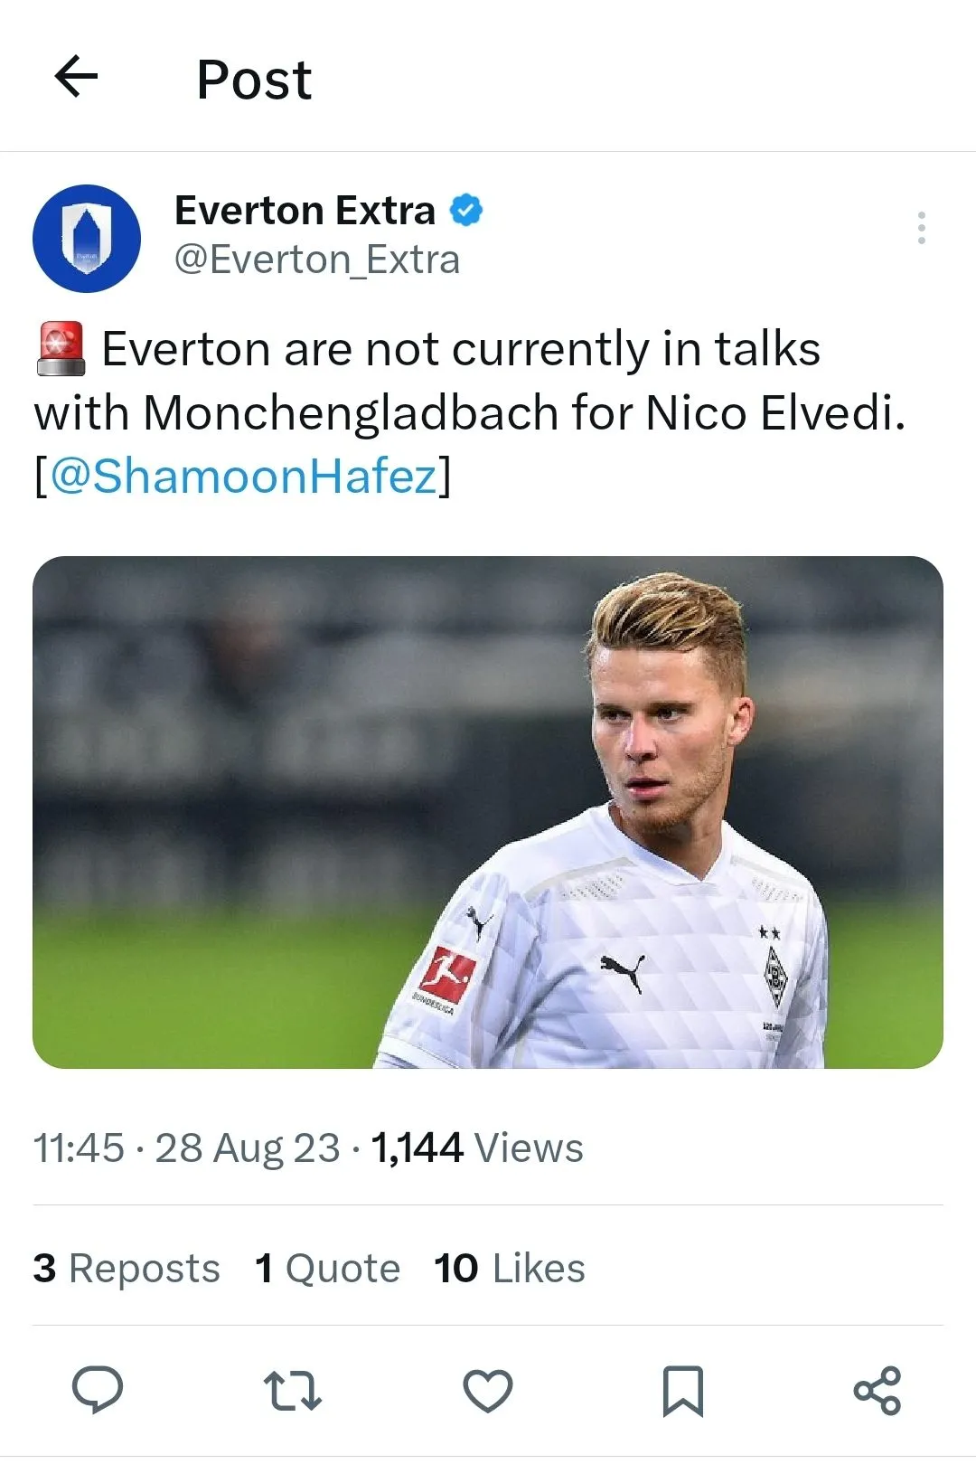Tap the blue verified badge
976x1464 pixels.
[466, 211]
